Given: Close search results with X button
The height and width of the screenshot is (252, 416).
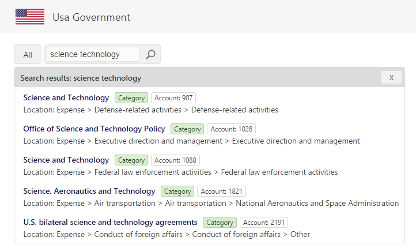Looking at the screenshot, I should tap(391, 77).
